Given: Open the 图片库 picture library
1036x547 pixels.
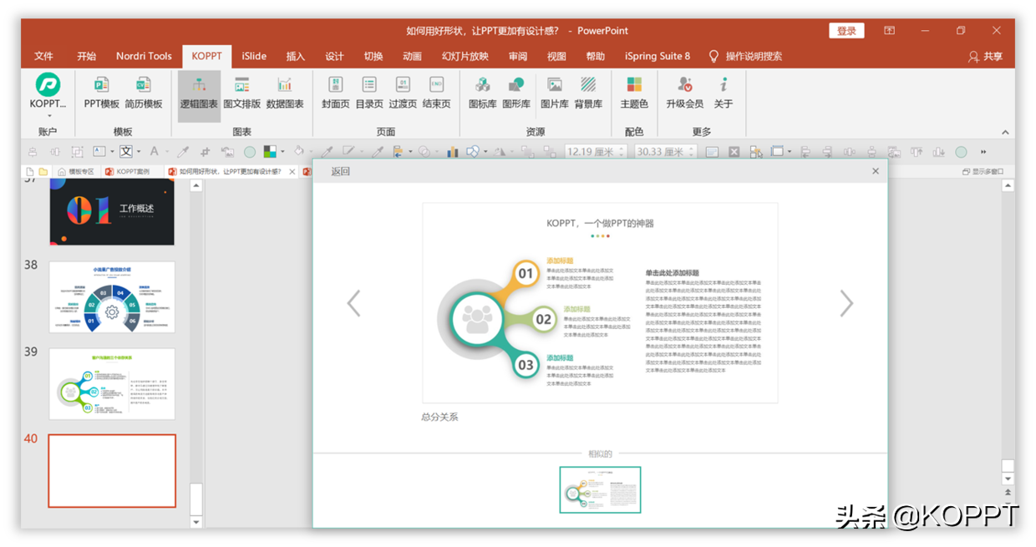Looking at the screenshot, I should pos(554,93).
